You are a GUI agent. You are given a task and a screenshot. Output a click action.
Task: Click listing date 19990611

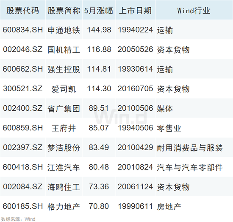(136, 206)
